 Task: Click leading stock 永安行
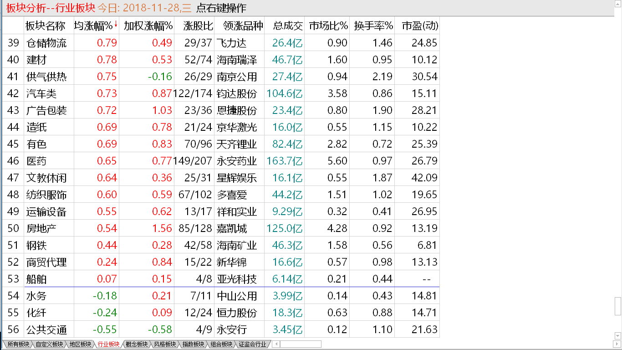[x=231, y=329]
